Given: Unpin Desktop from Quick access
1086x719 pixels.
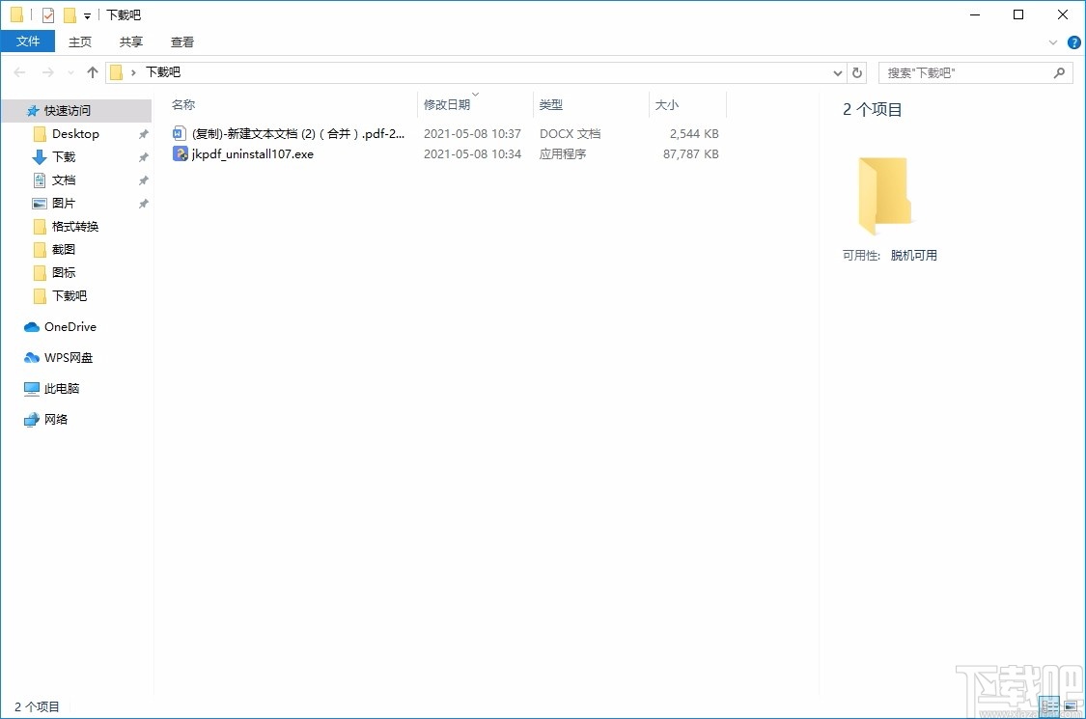Looking at the screenshot, I should pyautogui.click(x=144, y=133).
